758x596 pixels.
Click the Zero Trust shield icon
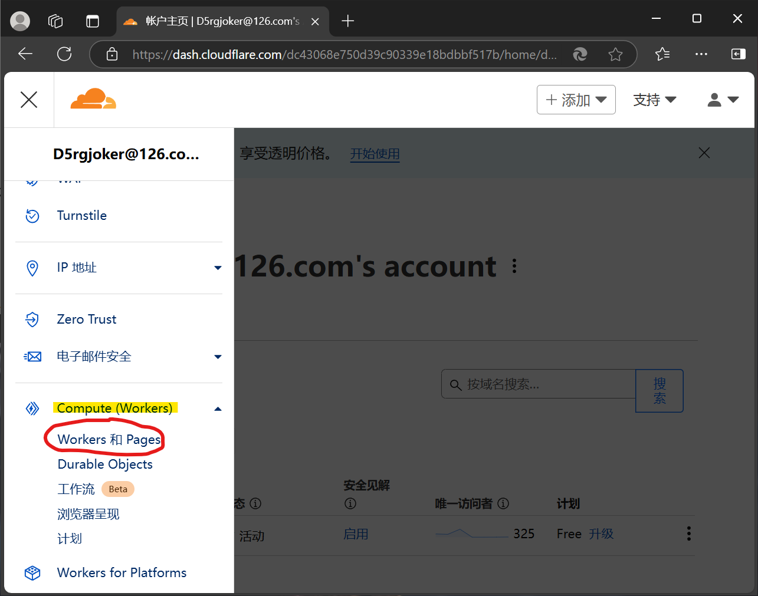coord(32,320)
